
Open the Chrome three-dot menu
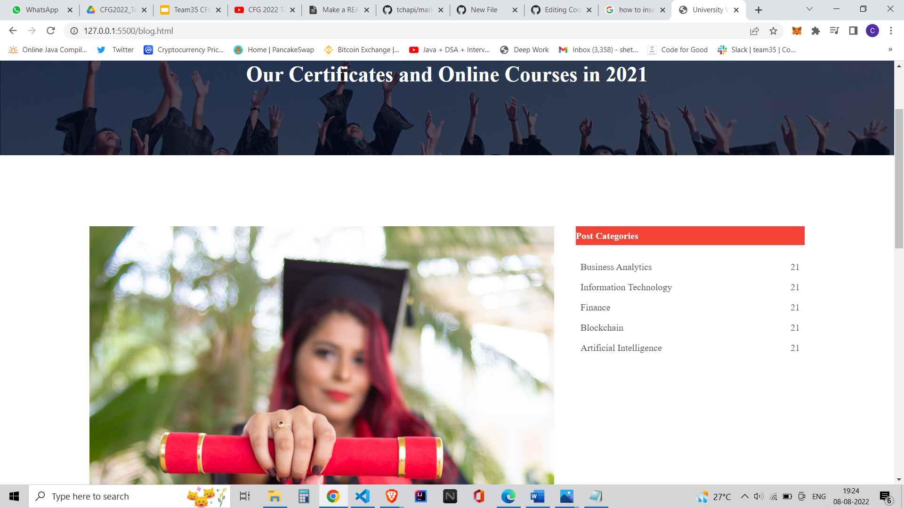891,31
